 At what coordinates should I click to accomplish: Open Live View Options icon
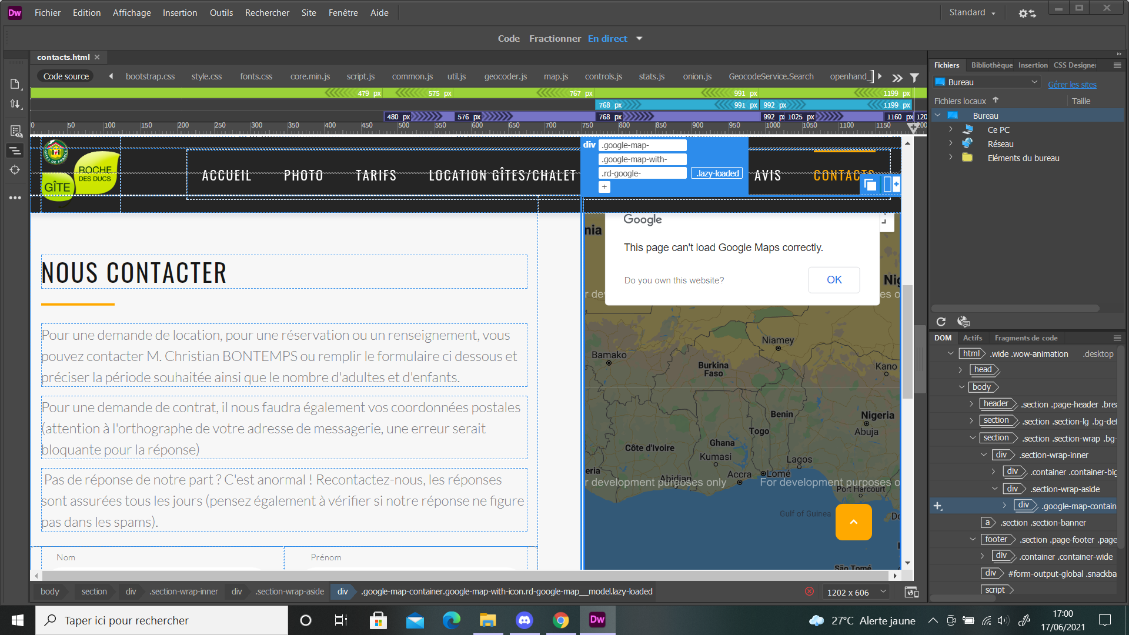15,131
